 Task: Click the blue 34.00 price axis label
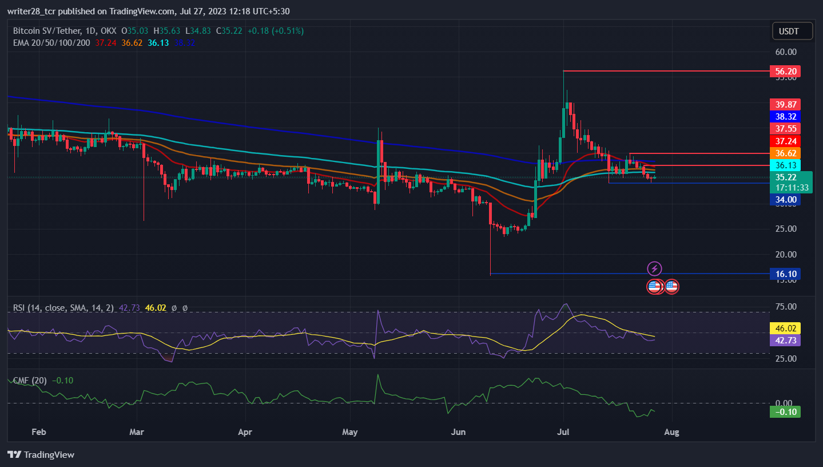pos(784,199)
